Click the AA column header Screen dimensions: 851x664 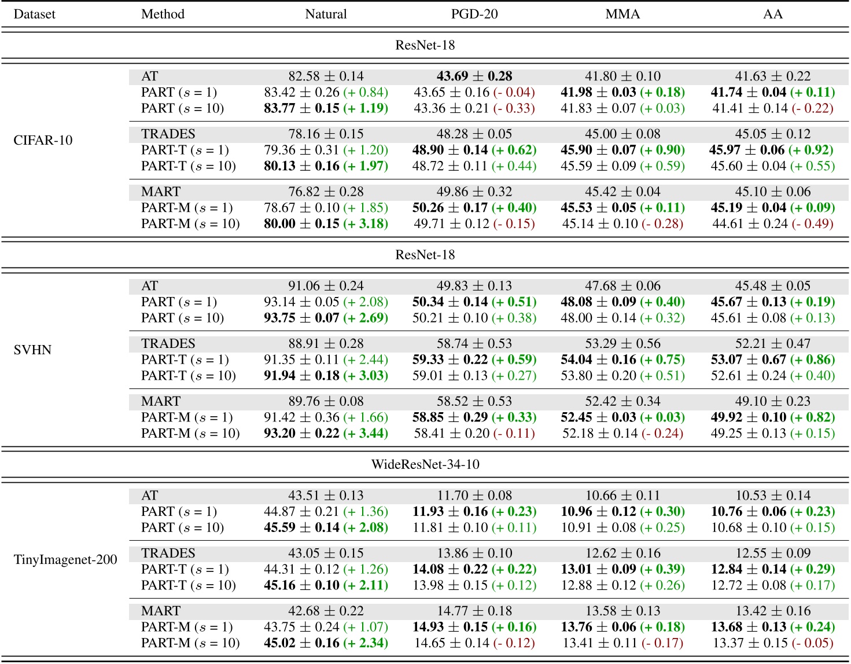774,14
